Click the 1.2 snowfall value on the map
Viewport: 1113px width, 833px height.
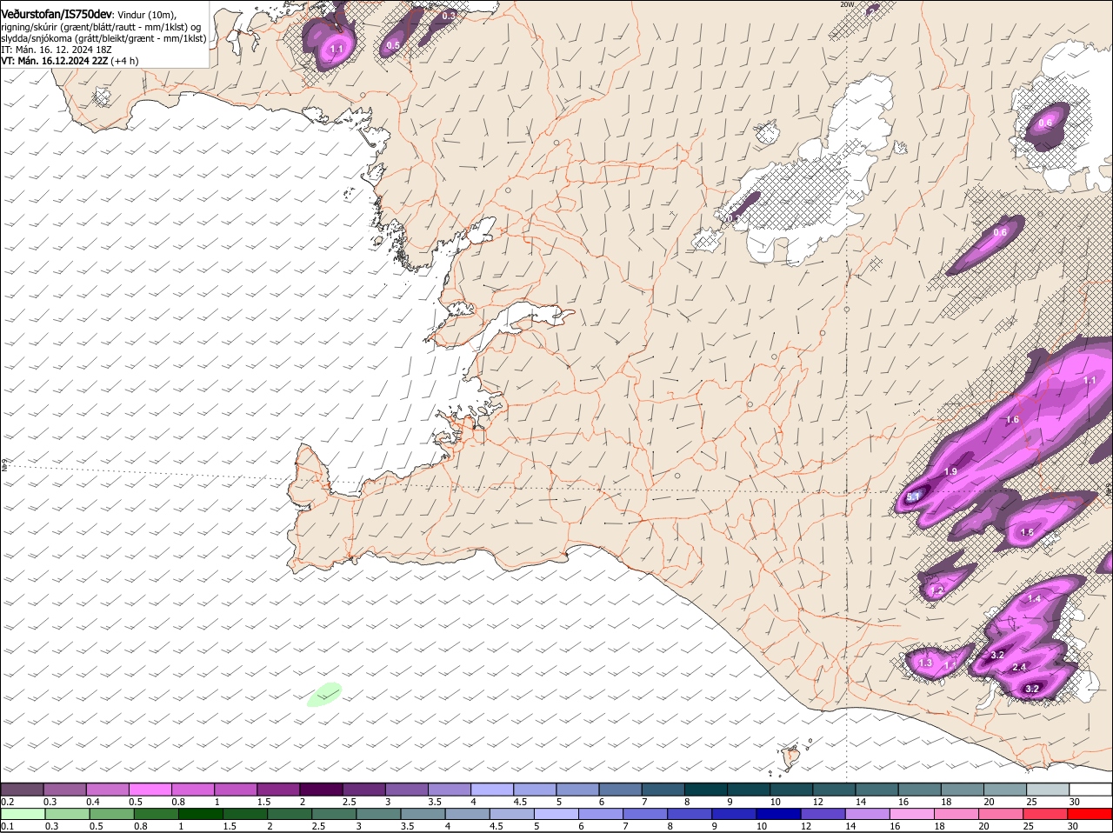point(936,590)
